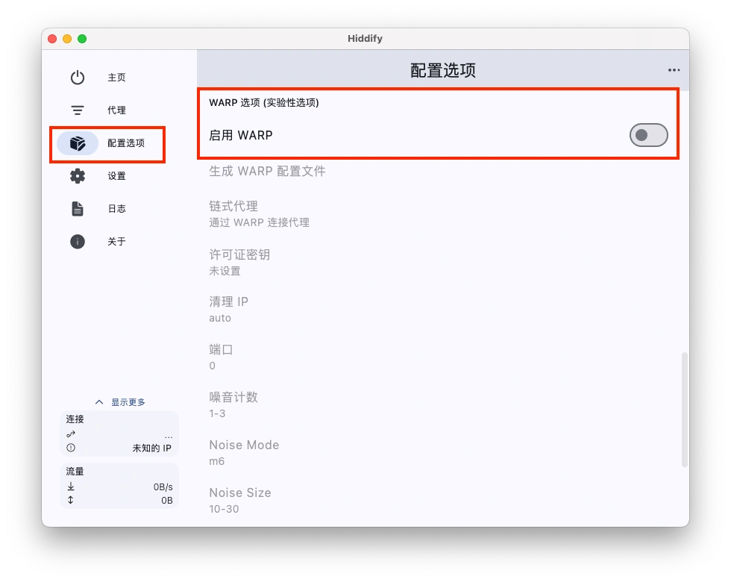Screen dimensions: 731x582
Task: Click the 关于 info icon
Action: [x=78, y=242]
